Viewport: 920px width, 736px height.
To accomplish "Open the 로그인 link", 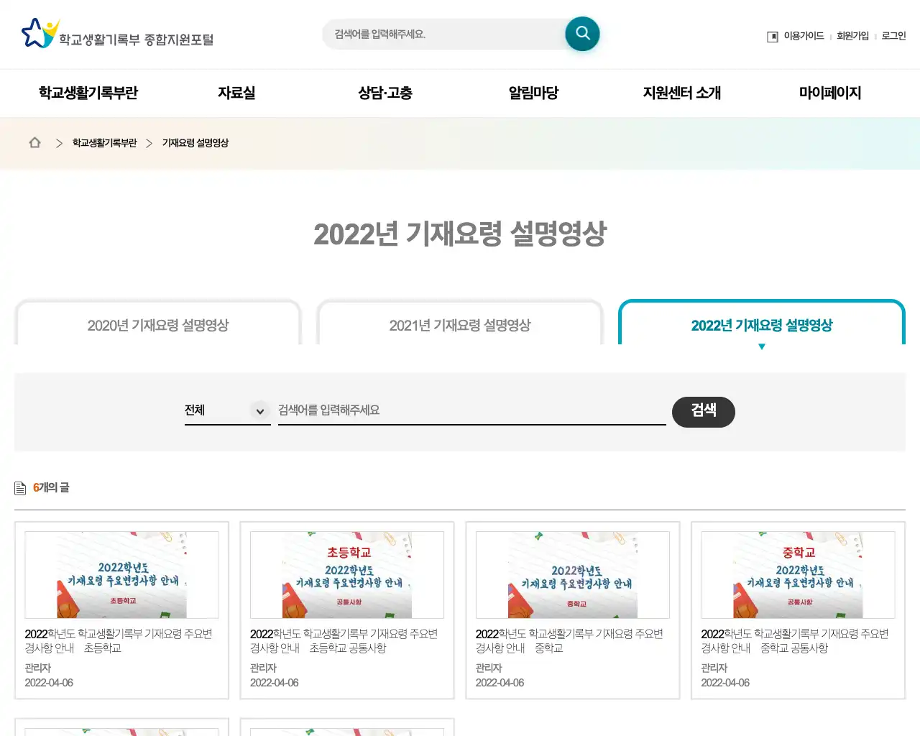I will [893, 36].
